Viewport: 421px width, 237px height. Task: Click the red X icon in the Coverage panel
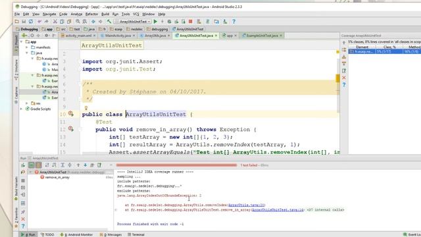click(x=344, y=78)
